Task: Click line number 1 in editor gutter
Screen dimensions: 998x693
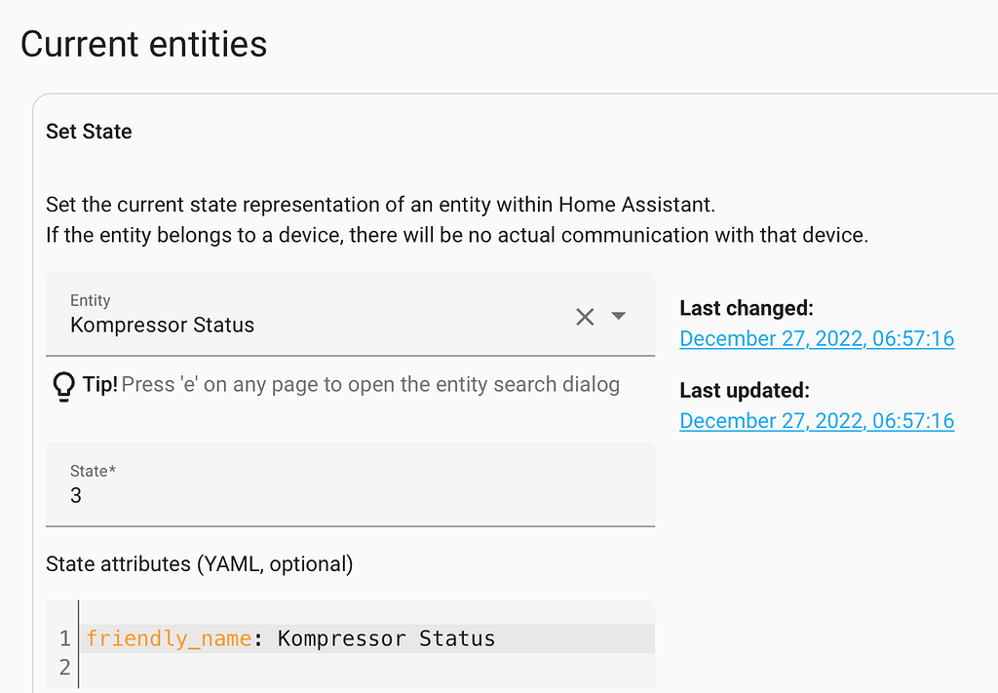Action: point(64,639)
